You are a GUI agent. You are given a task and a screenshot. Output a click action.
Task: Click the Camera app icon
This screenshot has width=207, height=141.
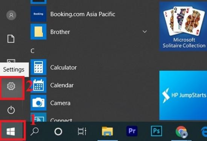[x=38, y=103]
